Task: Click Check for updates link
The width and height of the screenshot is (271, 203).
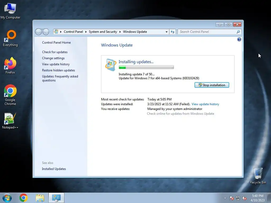Action: click(x=55, y=52)
